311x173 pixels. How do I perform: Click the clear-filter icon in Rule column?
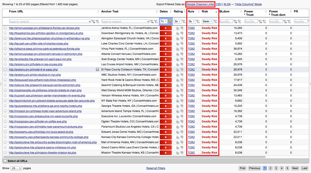pos(198,21)
